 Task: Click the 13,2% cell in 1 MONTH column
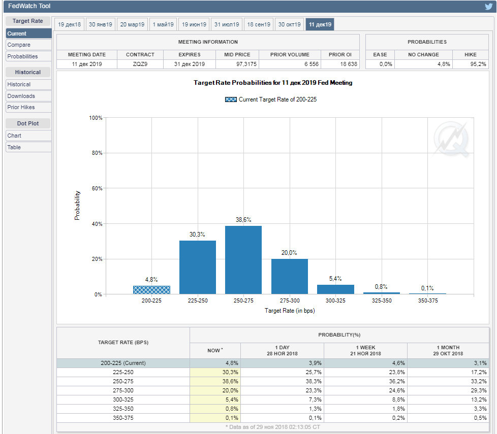pos(448,400)
